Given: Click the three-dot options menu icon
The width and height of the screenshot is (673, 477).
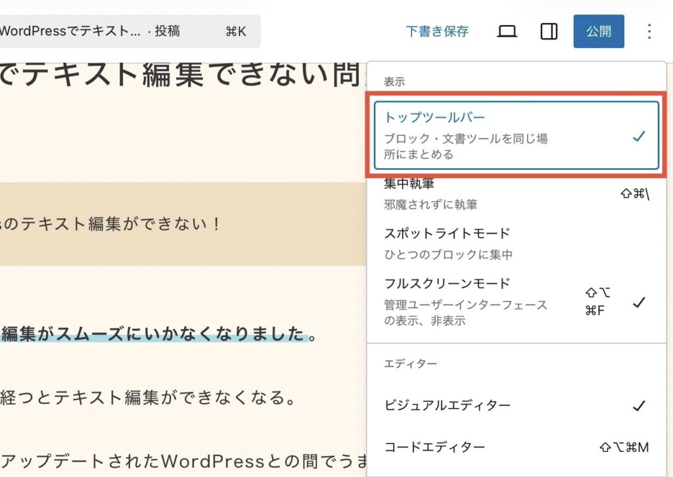Looking at the screenshot, I should click(649, 32).
